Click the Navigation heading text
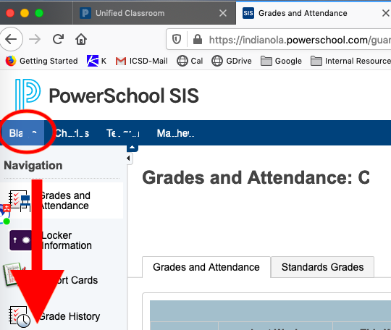The height and width of the screenshot is (330, 391). pyautogui.click(x=33, y=166)
